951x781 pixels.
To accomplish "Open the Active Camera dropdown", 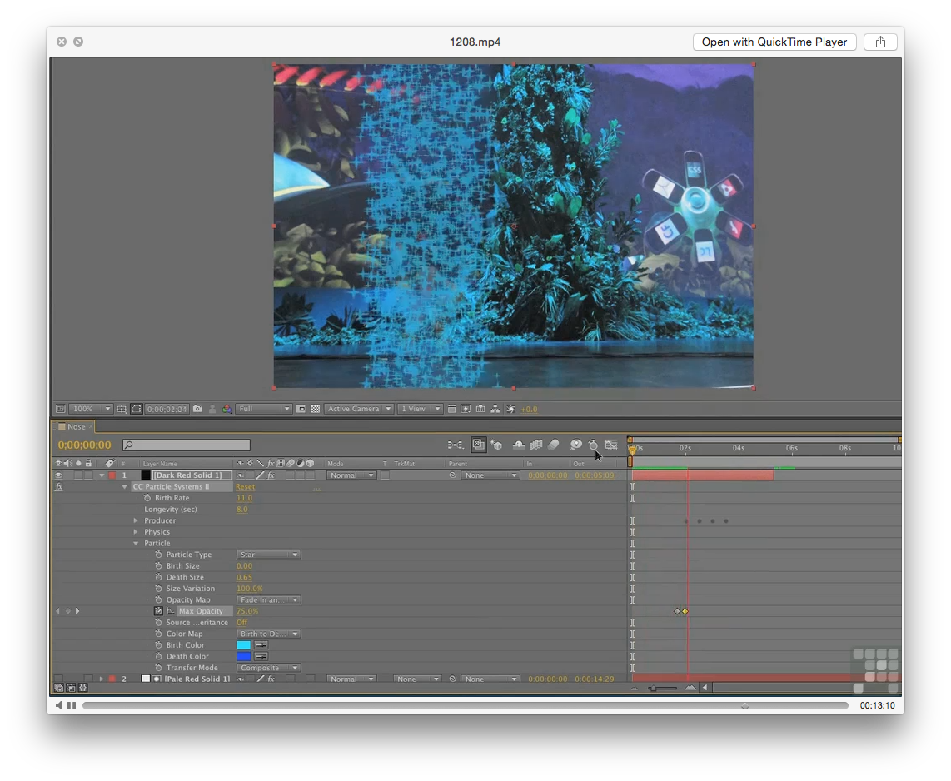I will [359, 410].
